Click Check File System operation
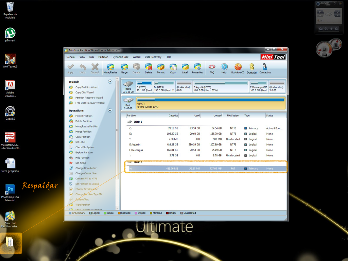Image resolution: width=348 pixels, height=261 pixels. point(85,147)
